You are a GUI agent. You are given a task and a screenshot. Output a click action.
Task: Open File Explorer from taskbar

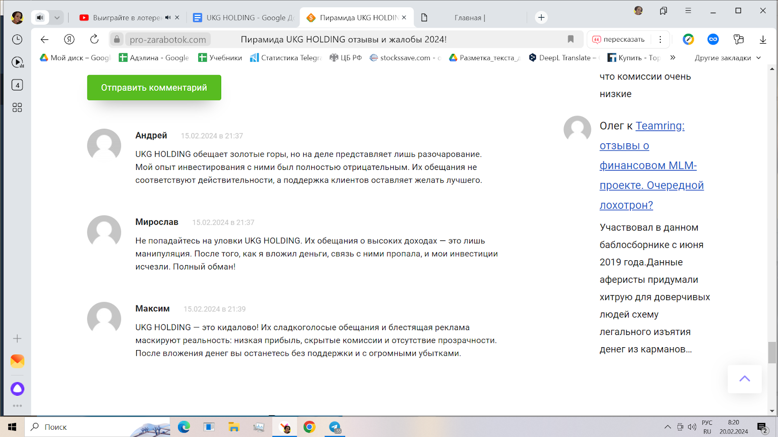coord(234,427)
